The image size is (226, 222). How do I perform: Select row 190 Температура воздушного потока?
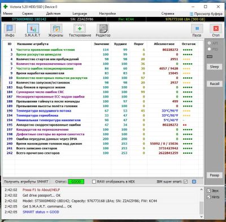[103, 110]
